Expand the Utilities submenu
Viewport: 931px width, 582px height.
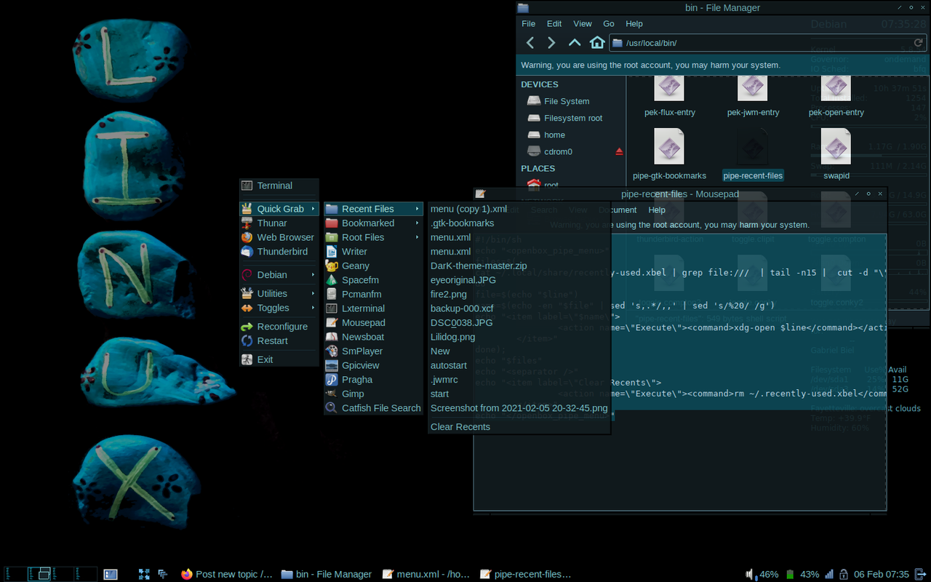coord(279,294)
